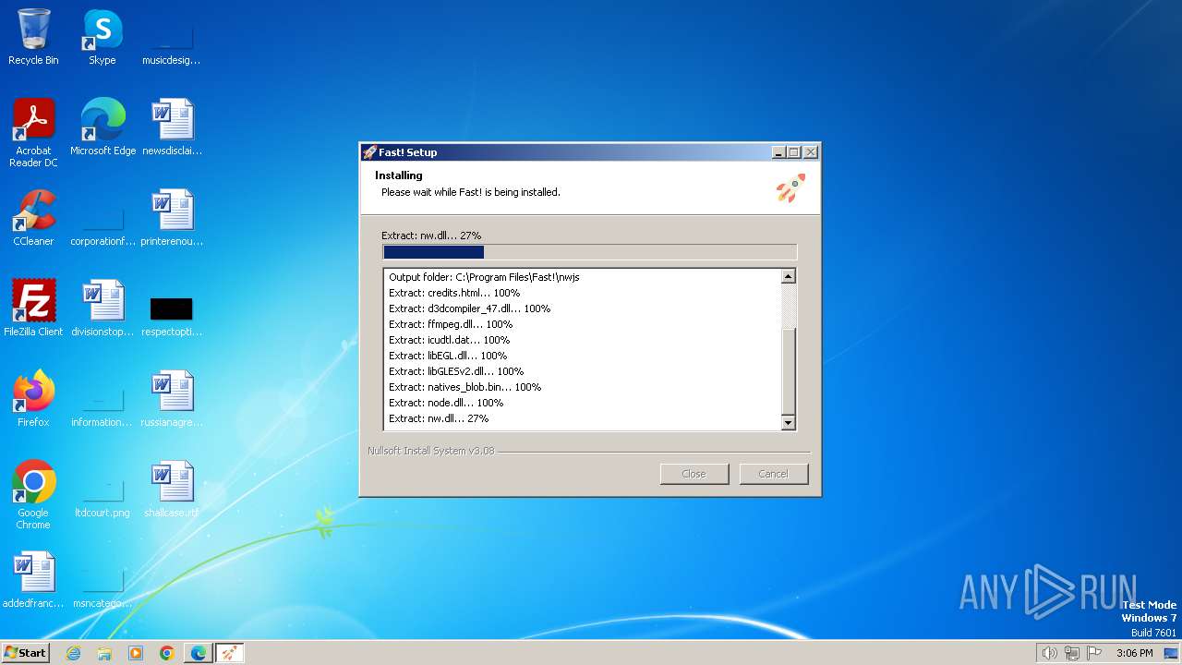Select 'Extract: ffmpeg.dll... 100%' log line

point(451,324)
